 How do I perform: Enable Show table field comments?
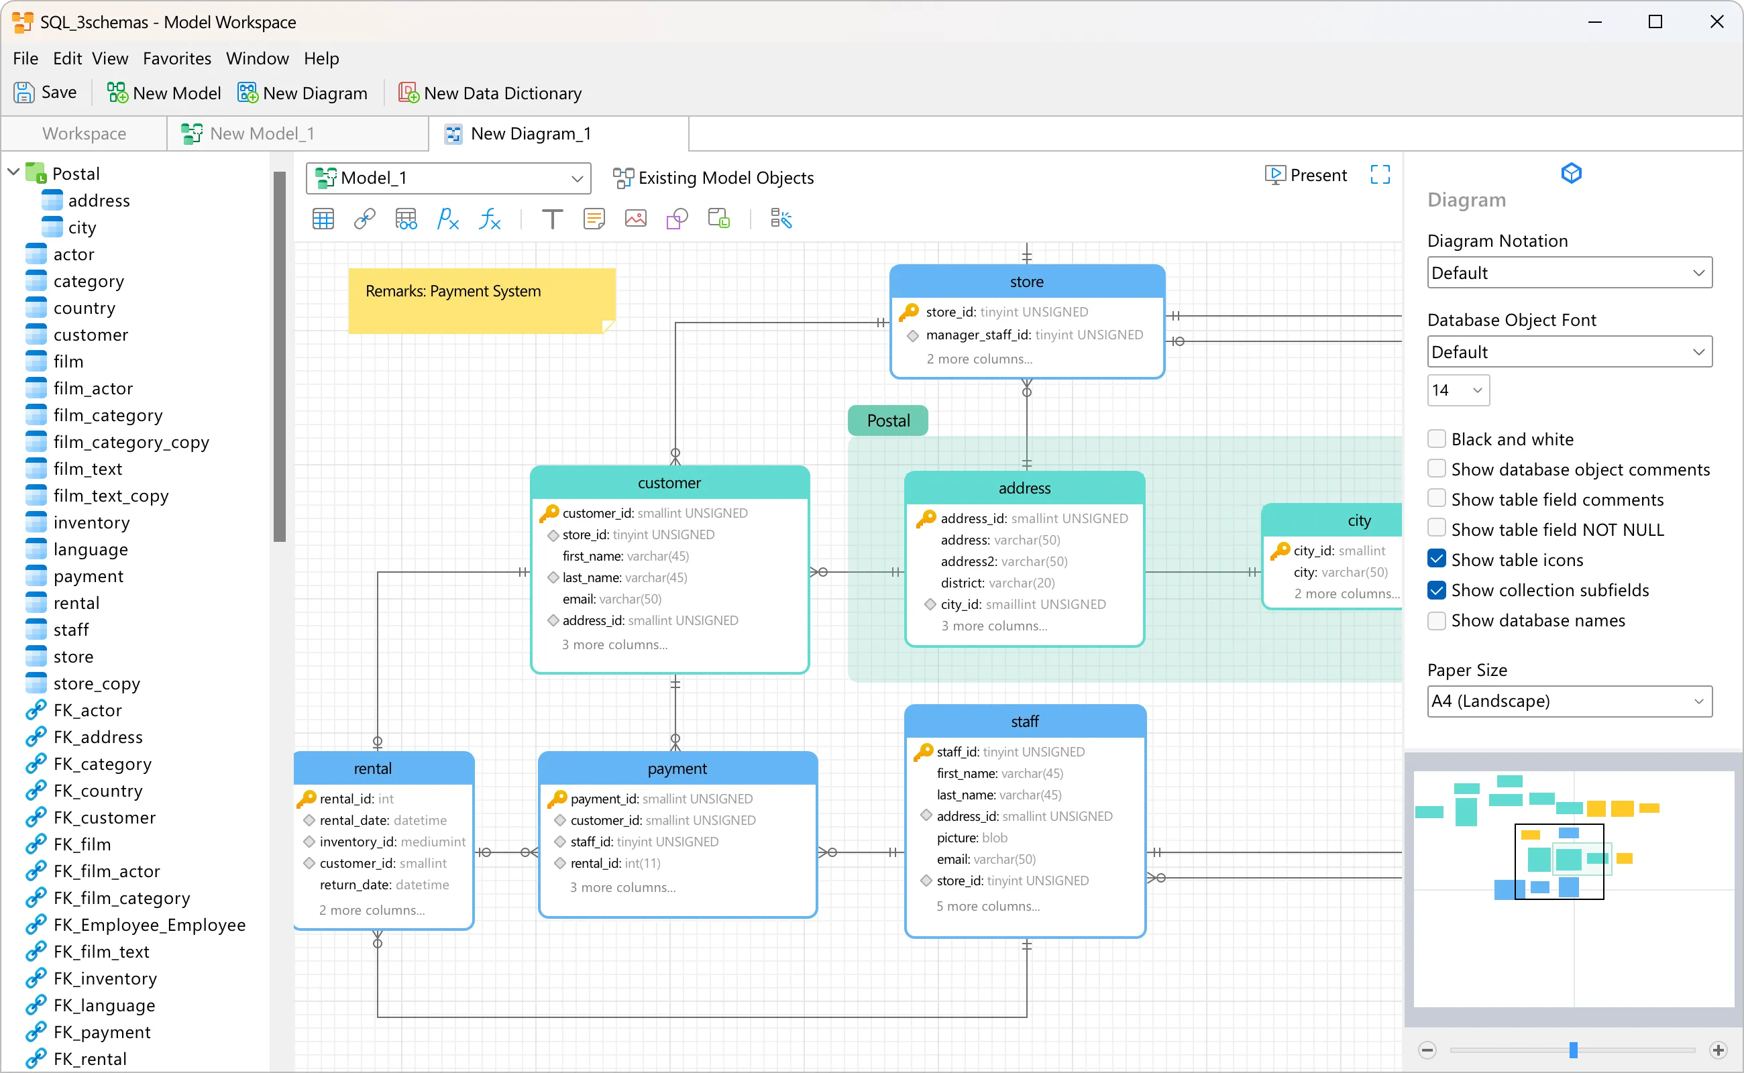(1437, 500)
